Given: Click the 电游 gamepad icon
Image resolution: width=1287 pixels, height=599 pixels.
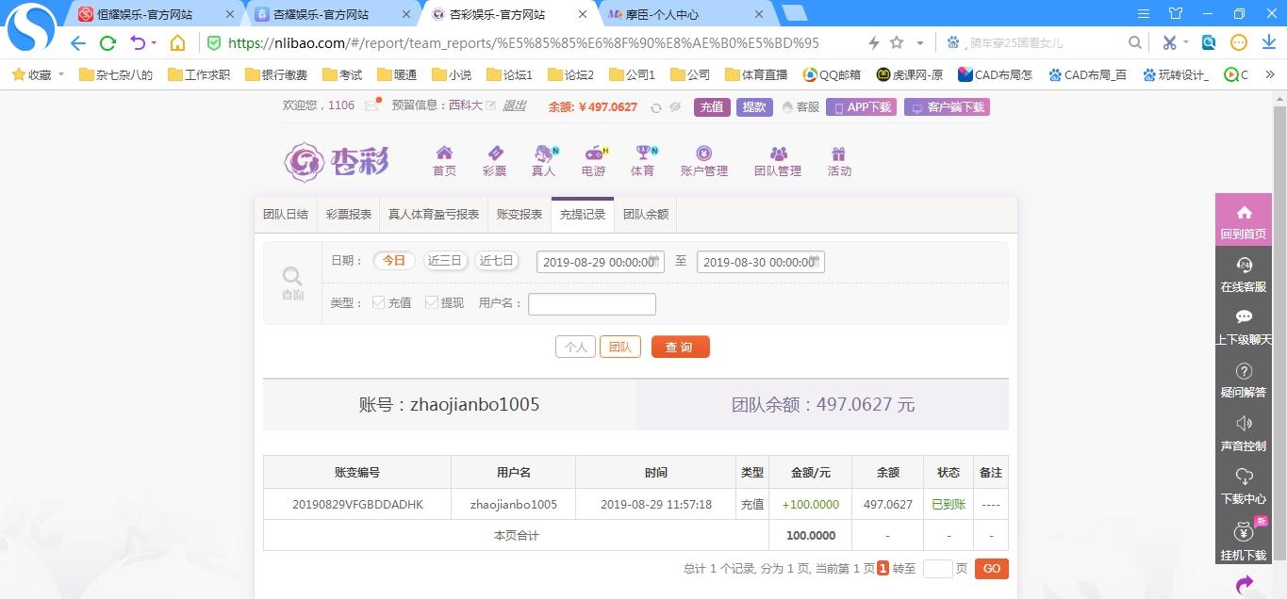Looking at the screenshot, I should tap(594, 154).
